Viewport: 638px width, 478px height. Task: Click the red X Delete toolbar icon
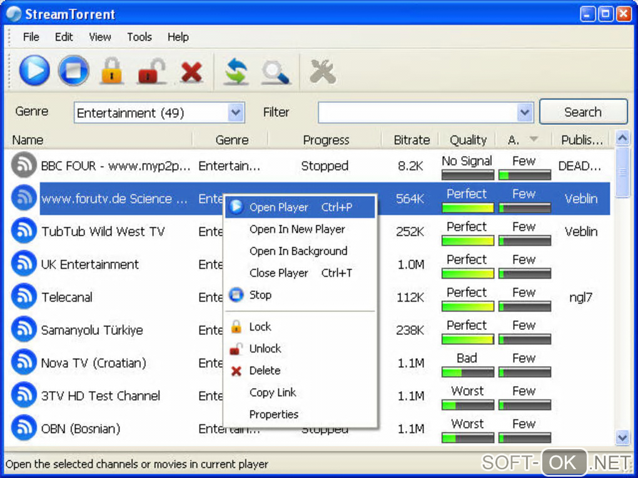191,72
